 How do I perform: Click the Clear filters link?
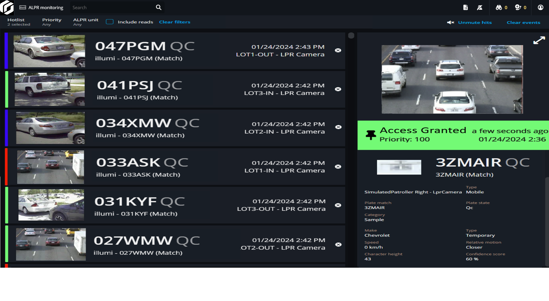click(x=175, y=22)
